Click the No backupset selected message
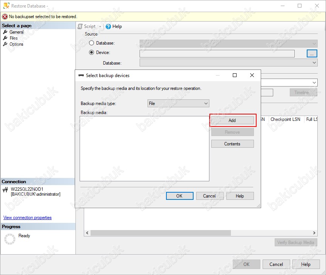This screenshot has height=275, width=326. point(43,17)
